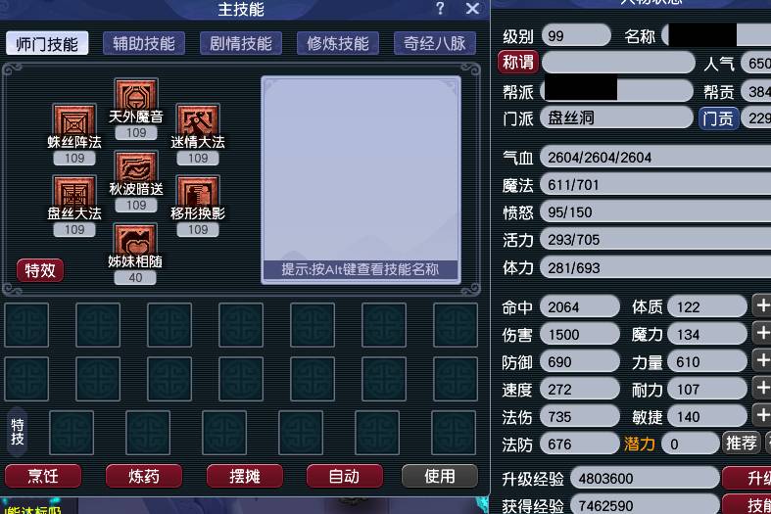Click the 命中 value 2064
771x514 pixels.
(580, 307)
